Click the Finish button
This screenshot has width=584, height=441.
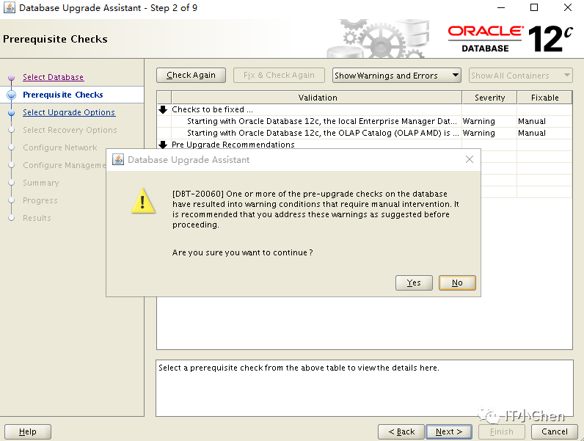[501, 431]
